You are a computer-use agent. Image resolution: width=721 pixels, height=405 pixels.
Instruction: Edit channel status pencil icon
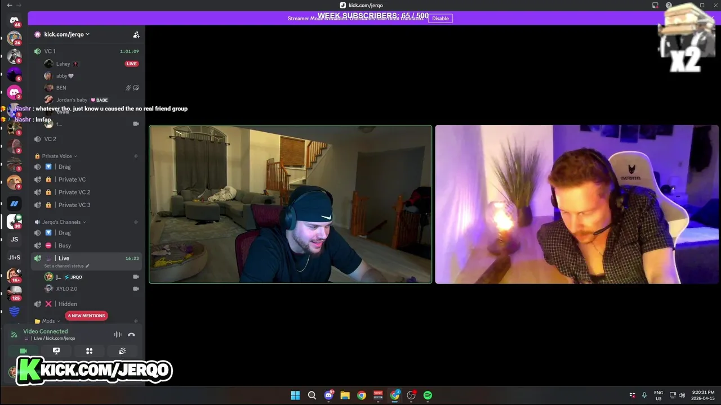coord(87,266)
